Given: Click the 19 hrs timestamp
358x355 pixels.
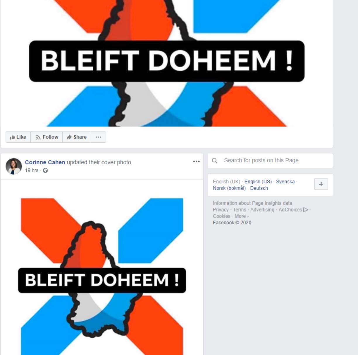Looking at the screenshot, I should click(x=32, y=170).
